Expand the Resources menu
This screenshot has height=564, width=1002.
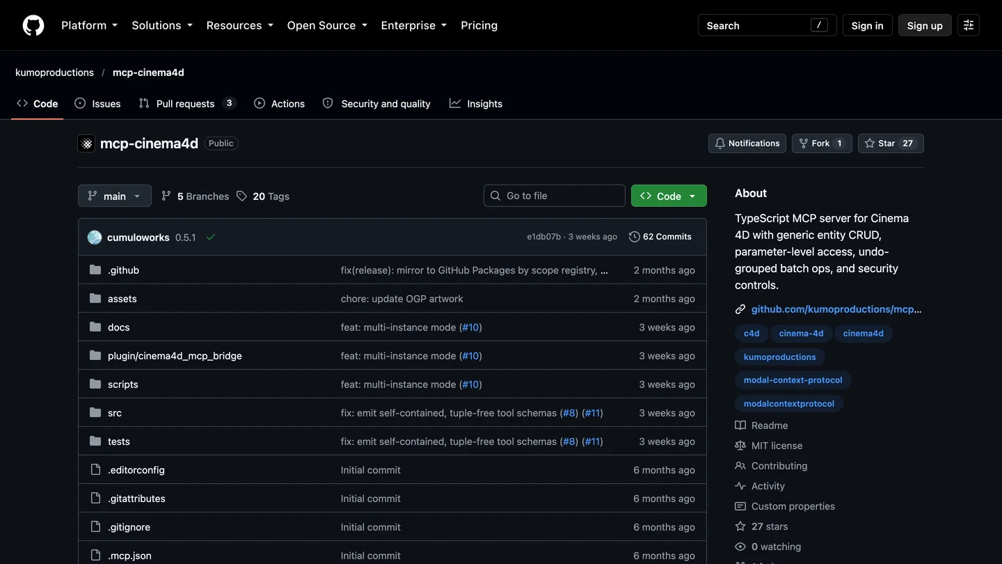point(241,25)
